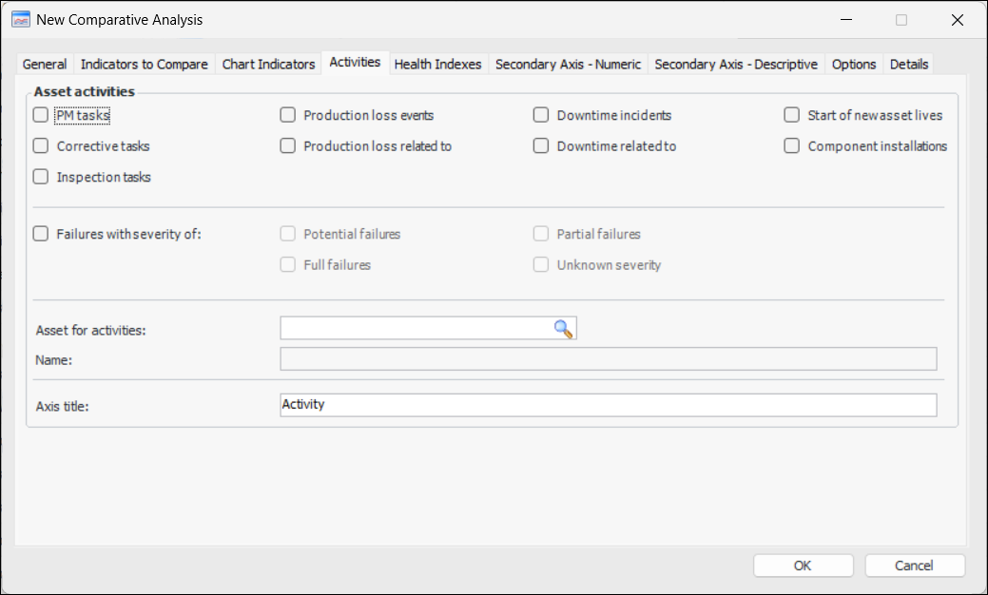
Task: Enable Component installations checkbox
Action: click(x=792, y=146)
